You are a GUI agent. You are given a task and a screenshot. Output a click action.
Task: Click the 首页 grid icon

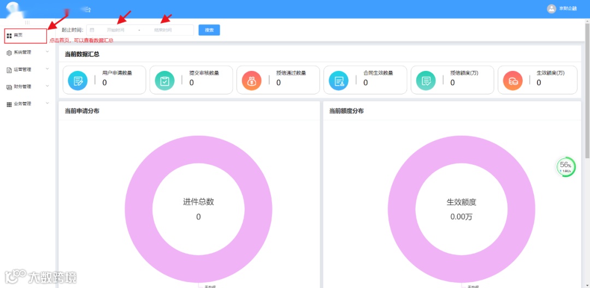click(x=9, y=35)
